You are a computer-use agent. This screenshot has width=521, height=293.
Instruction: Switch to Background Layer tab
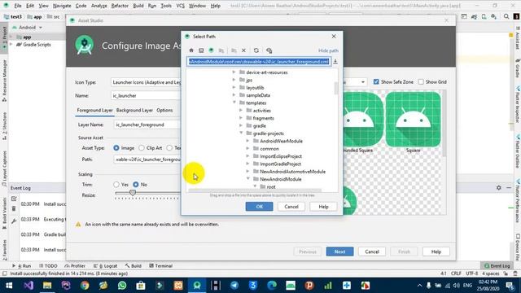134,111
